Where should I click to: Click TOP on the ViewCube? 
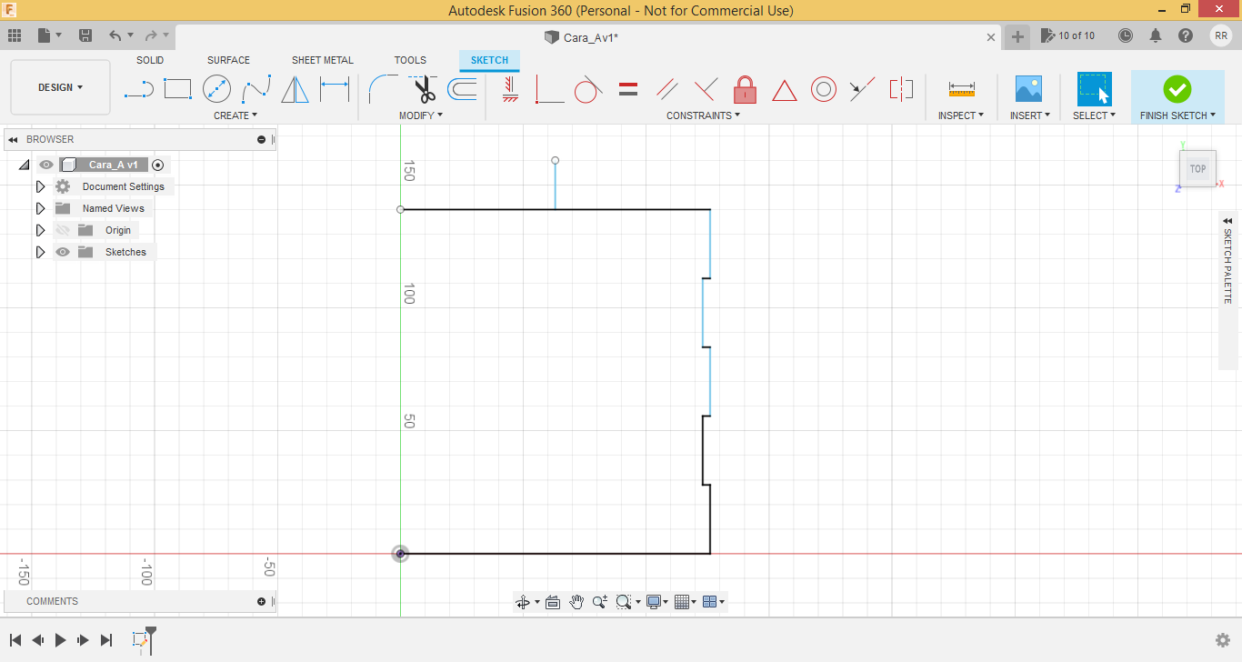click(x=1197, y=168)
